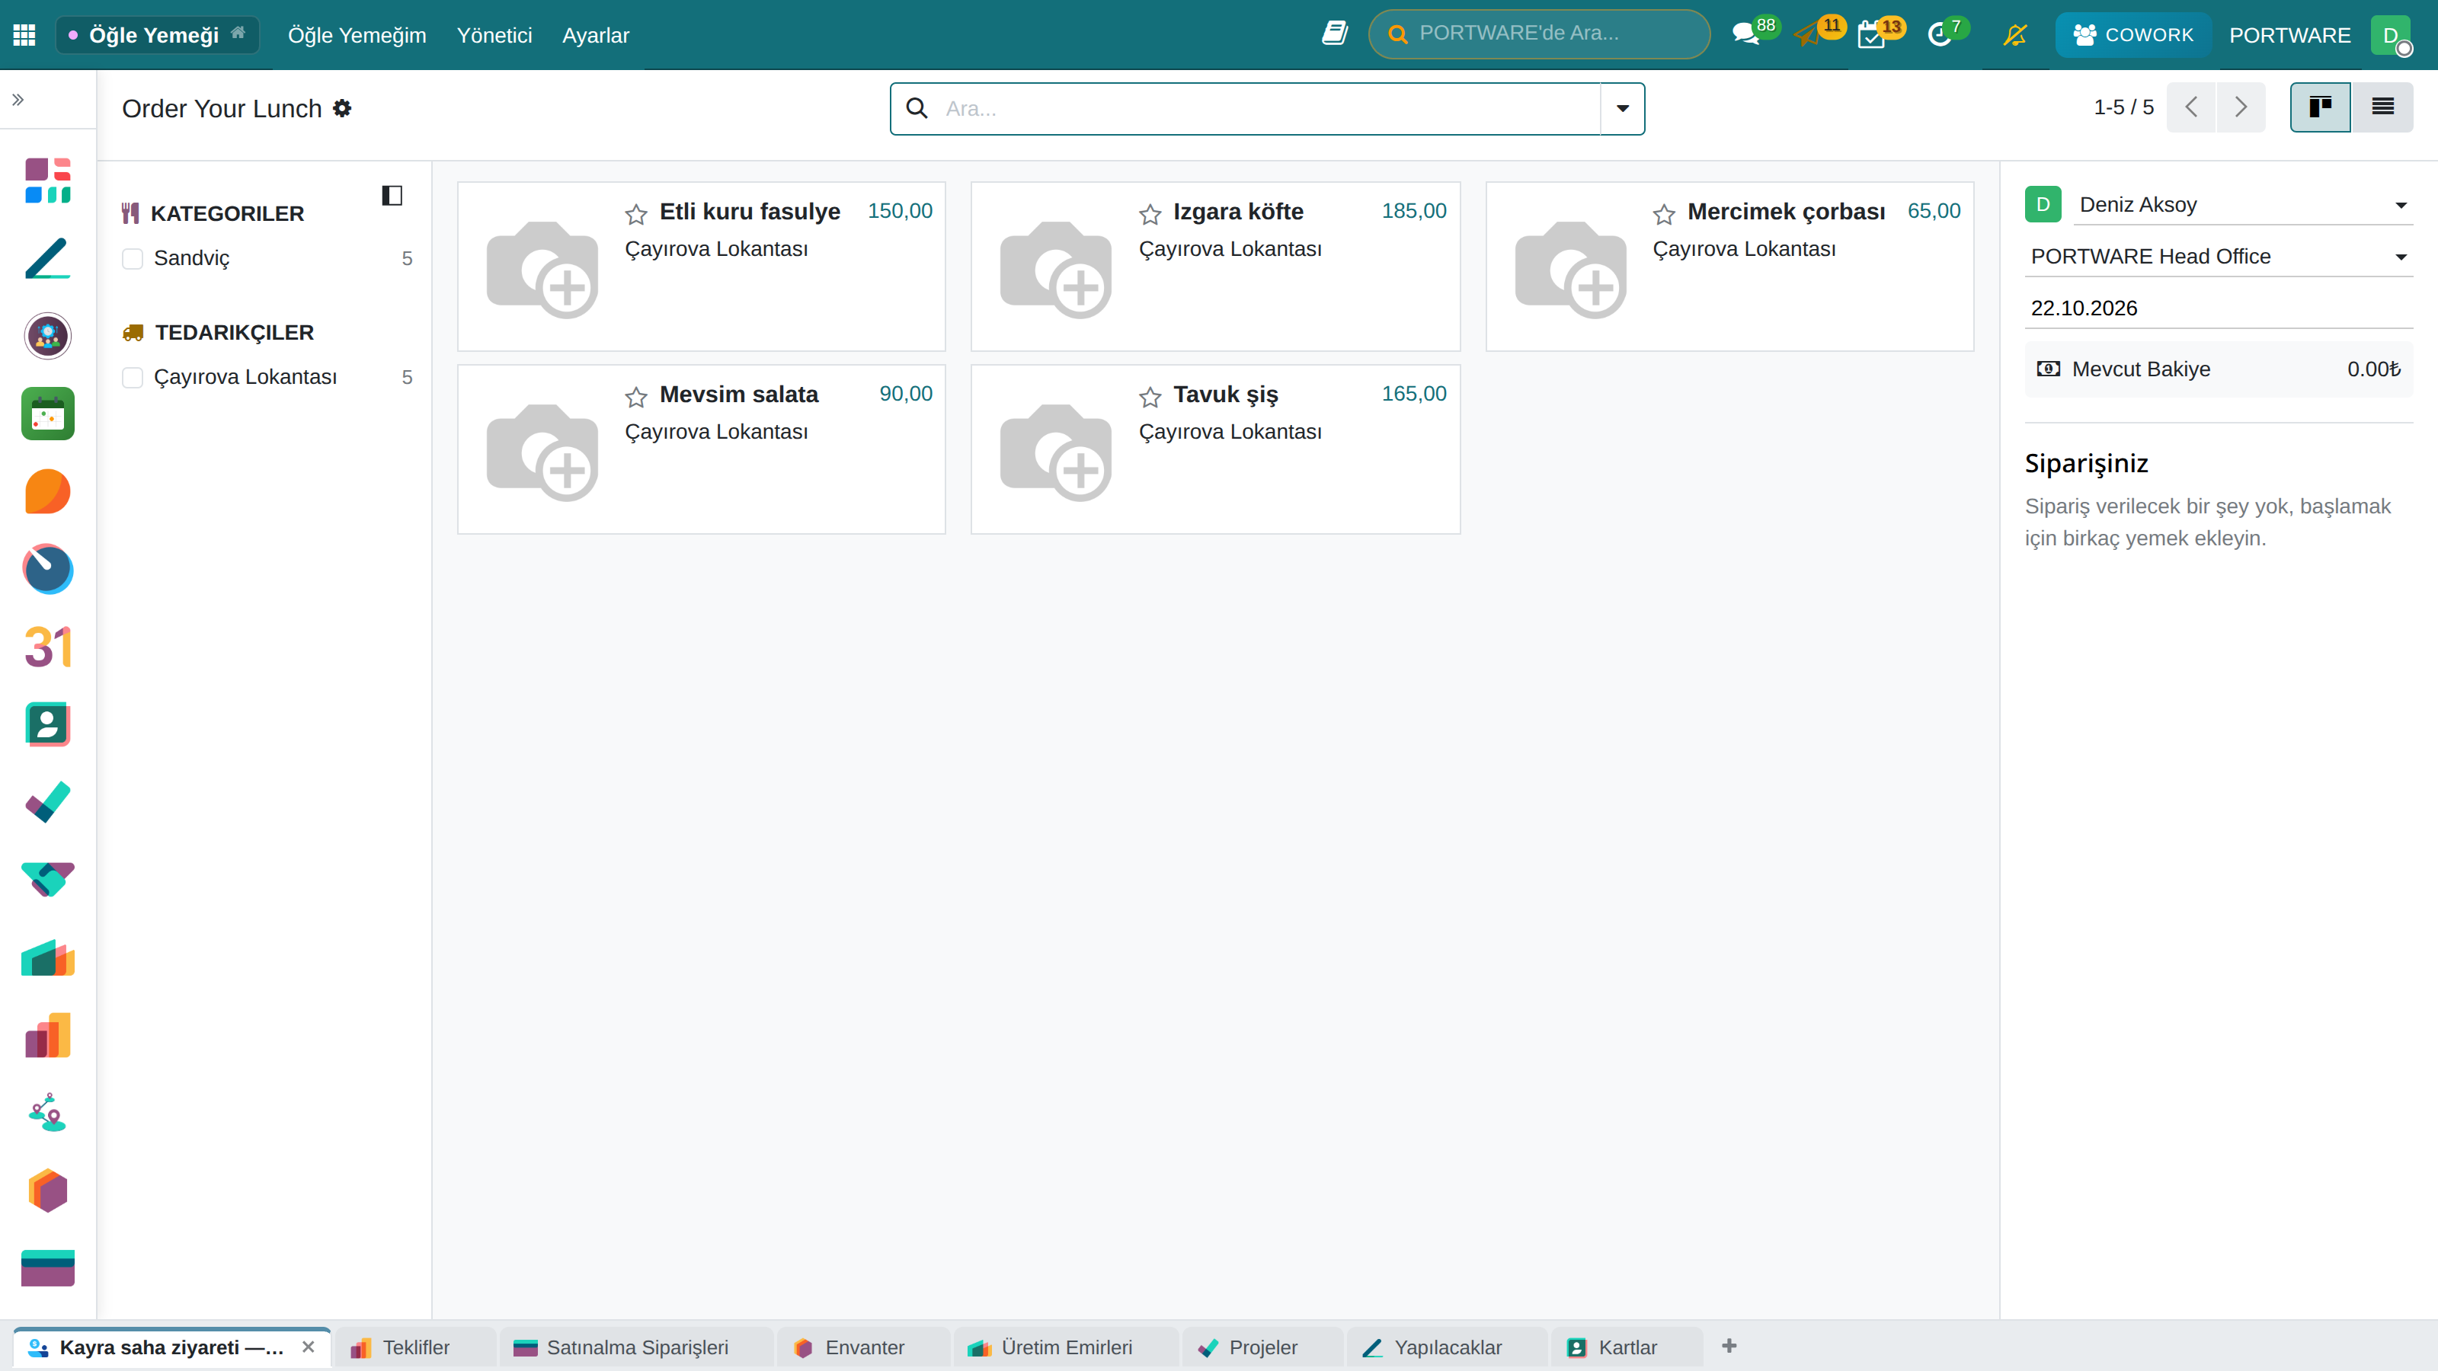Open the Yönetici menu
Screen dimensions: 2438x1371
(494, 35)
